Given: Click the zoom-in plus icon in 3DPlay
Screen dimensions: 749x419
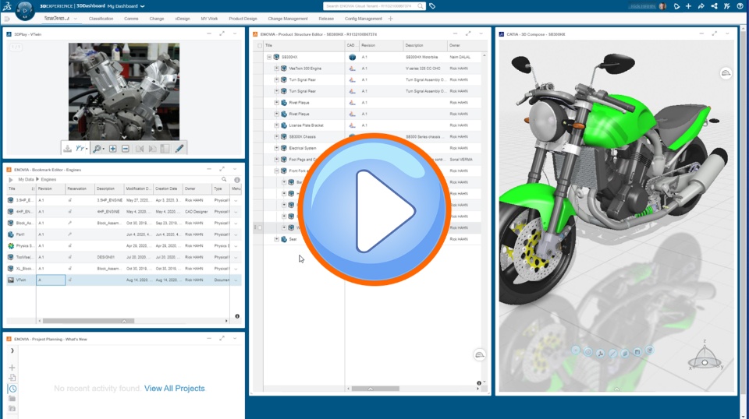Looking at the screenshot, I should pyautogui.click(x=112, y=149).
